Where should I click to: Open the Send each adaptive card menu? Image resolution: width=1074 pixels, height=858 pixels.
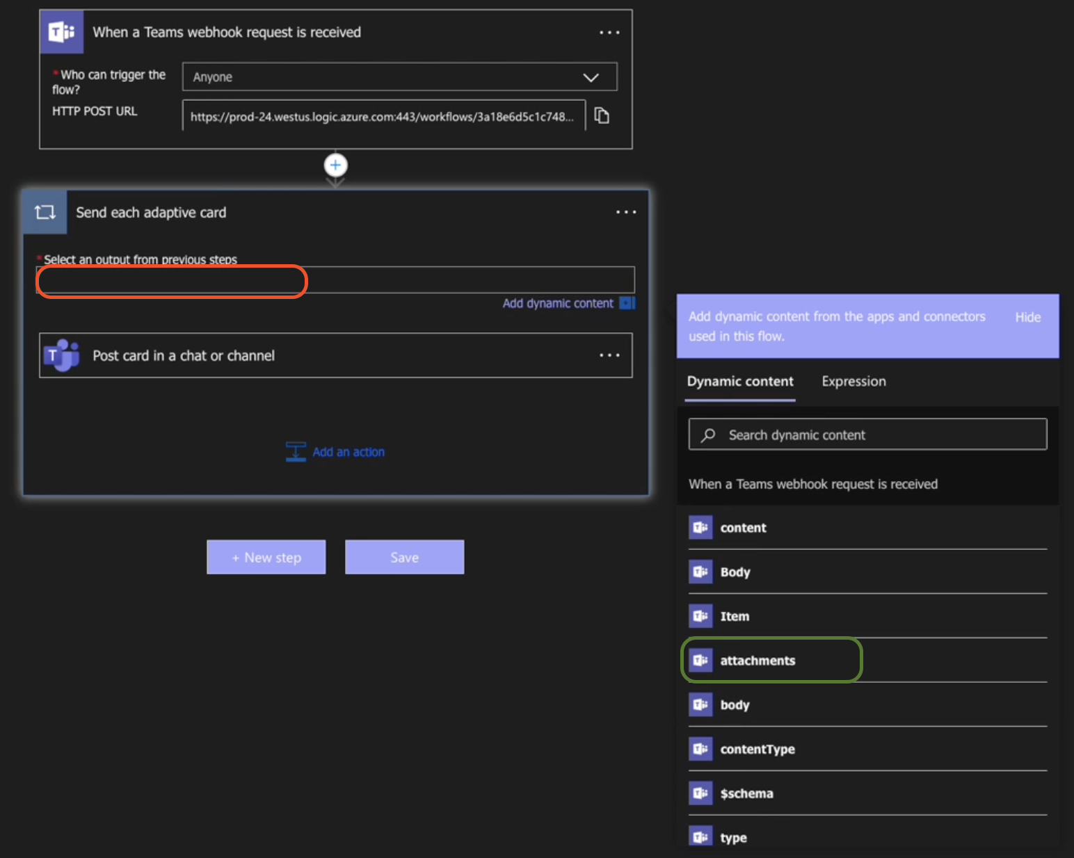[626, 212]
